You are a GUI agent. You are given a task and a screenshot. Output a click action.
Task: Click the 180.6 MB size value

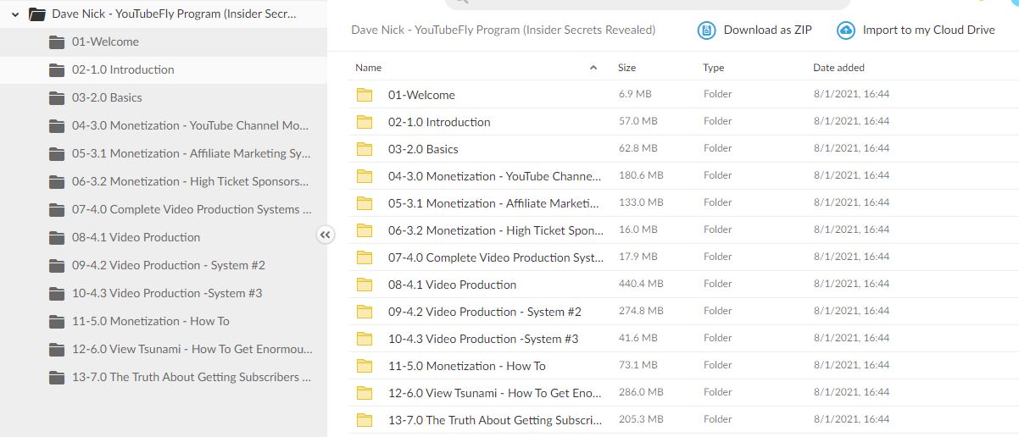coord(641,175)
